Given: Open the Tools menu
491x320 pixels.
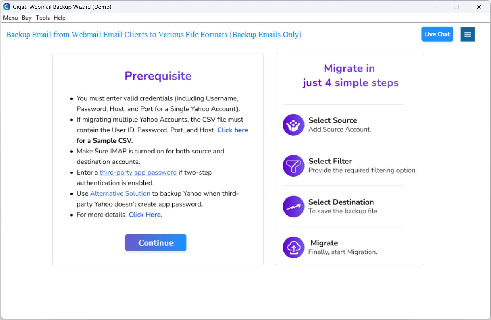Looking at the screenshot, I should click(43, 18).
